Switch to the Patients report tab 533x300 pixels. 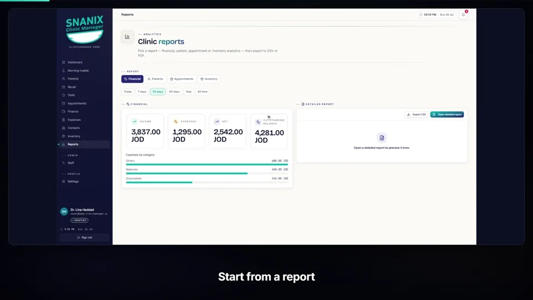[155, 79]
